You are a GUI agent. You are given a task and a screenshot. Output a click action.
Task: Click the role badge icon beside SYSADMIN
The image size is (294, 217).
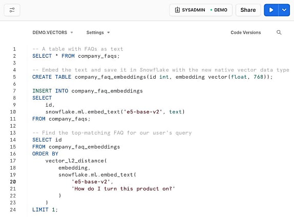pyautogui.click(x=177, y=10)
